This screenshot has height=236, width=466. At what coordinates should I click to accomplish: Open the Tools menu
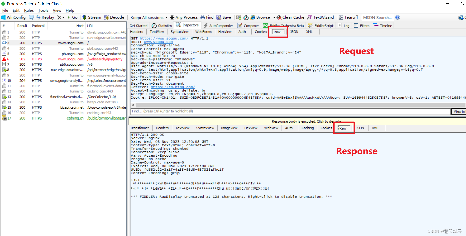coord(43,10)
